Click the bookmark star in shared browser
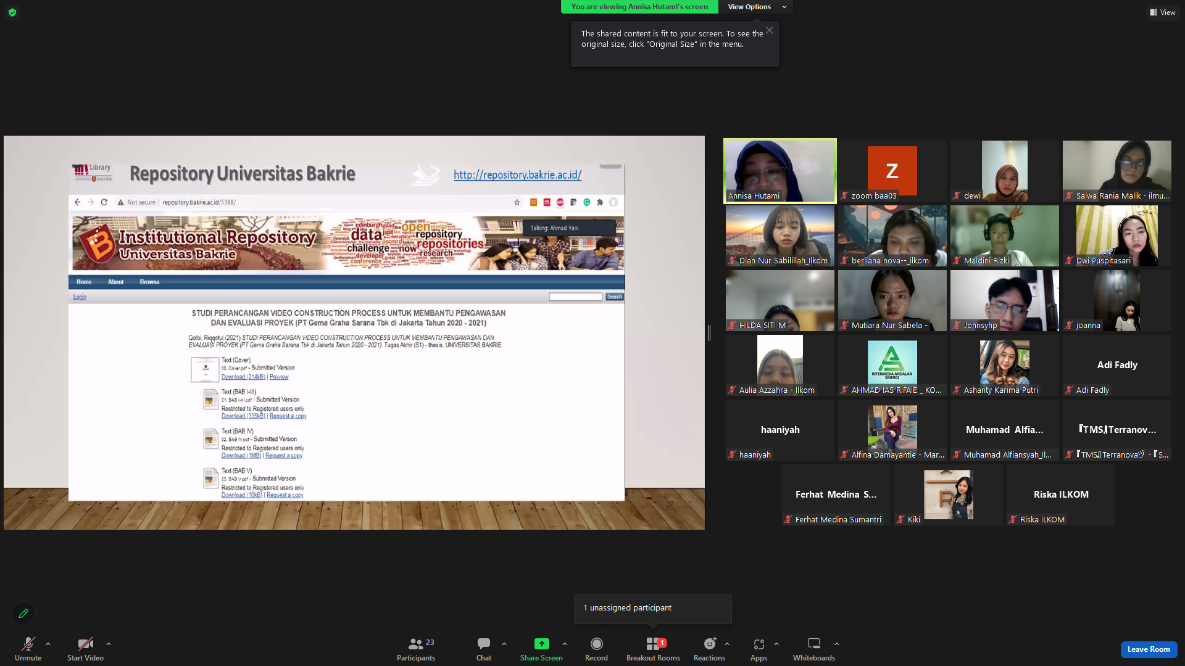1185x666 pixels. click(517, 202)
